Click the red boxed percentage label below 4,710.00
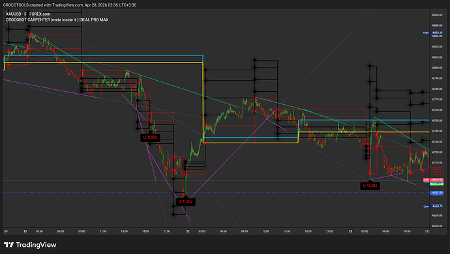Screen dimensions: 450x254 (437, 171)
